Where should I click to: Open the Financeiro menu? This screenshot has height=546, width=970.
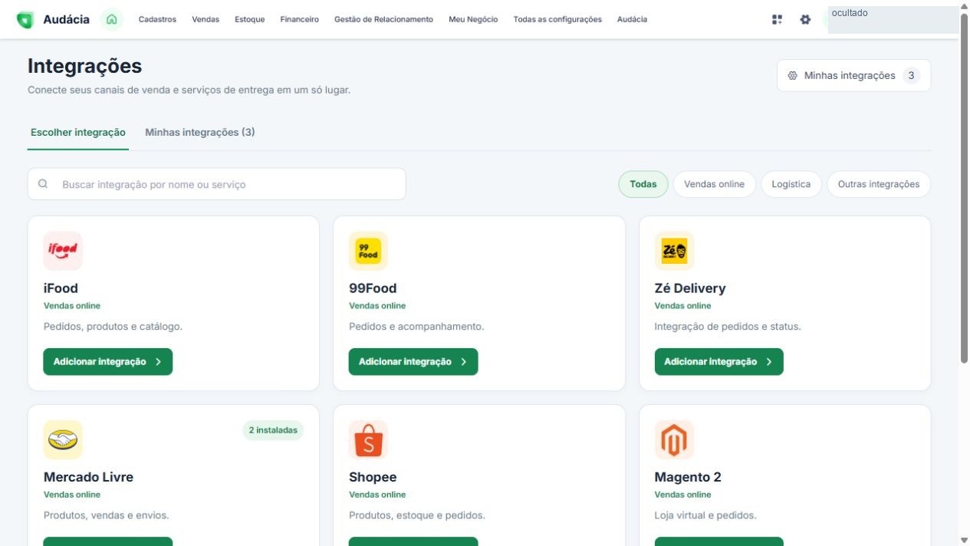click(300, 20)
